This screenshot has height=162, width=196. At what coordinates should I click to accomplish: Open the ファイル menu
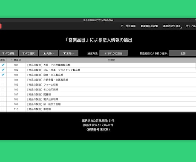[191, 26]
